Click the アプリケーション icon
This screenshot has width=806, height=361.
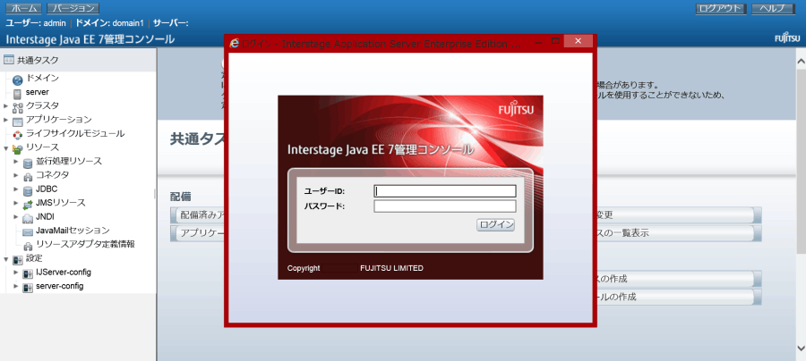point(18,121)
